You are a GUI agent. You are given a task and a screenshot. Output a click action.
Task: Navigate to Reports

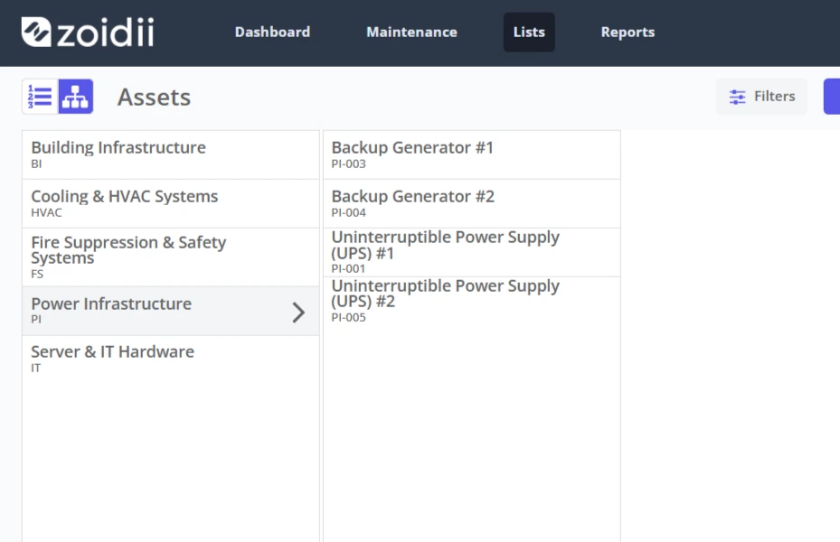point(628,33)
